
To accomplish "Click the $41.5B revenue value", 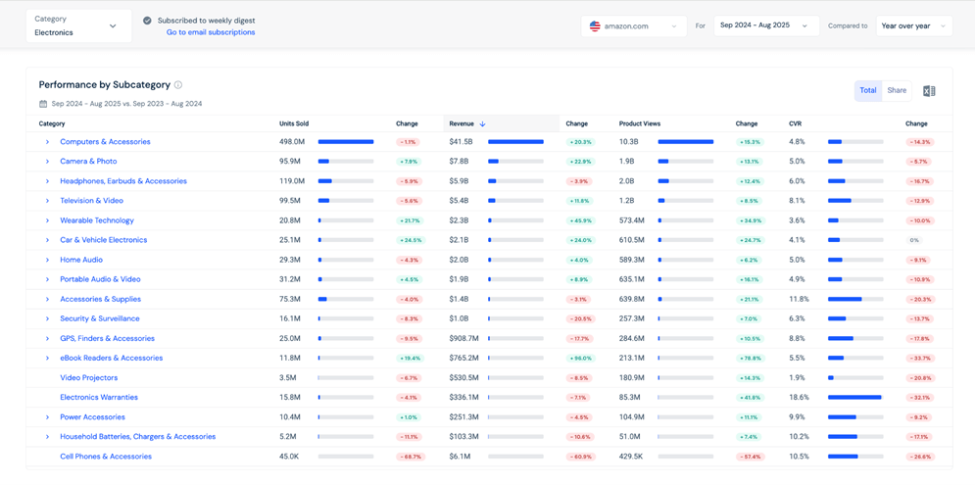I will pos(461,142).
